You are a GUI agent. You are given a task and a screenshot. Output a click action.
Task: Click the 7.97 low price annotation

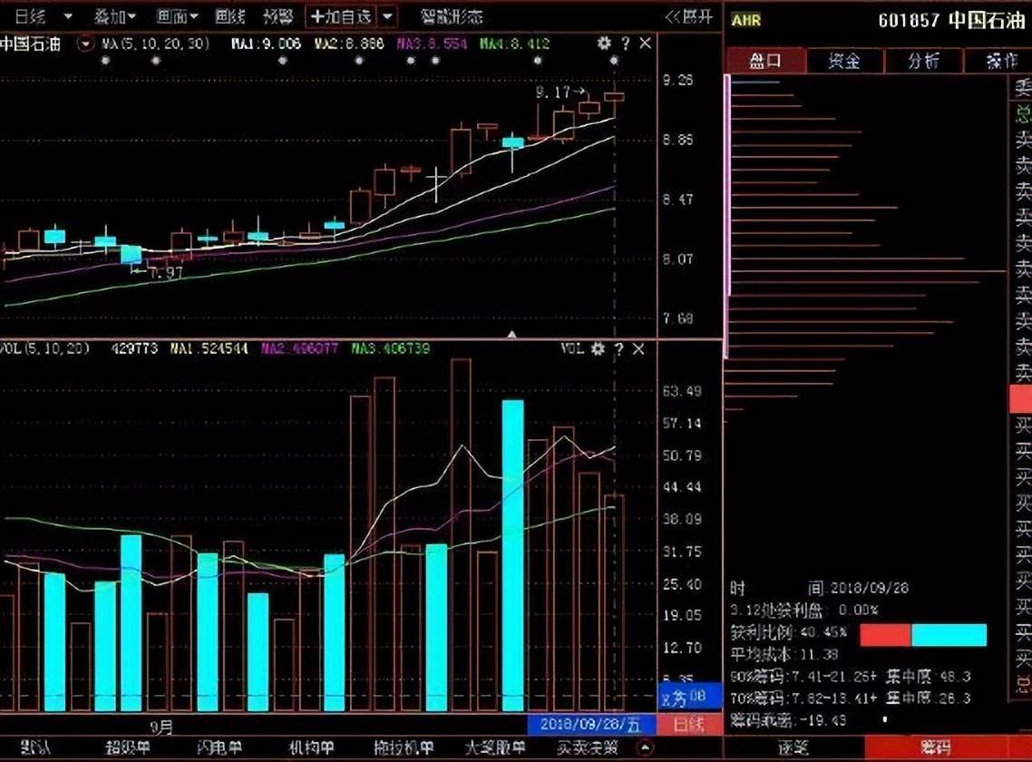pyautogui.click(x=157, y=272)
